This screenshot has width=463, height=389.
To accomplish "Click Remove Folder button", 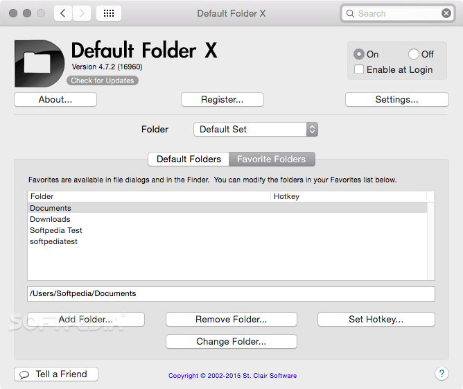I will [x=232, y=319].
